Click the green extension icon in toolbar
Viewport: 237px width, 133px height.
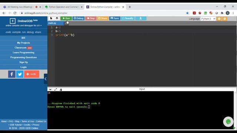pos(205,13)
